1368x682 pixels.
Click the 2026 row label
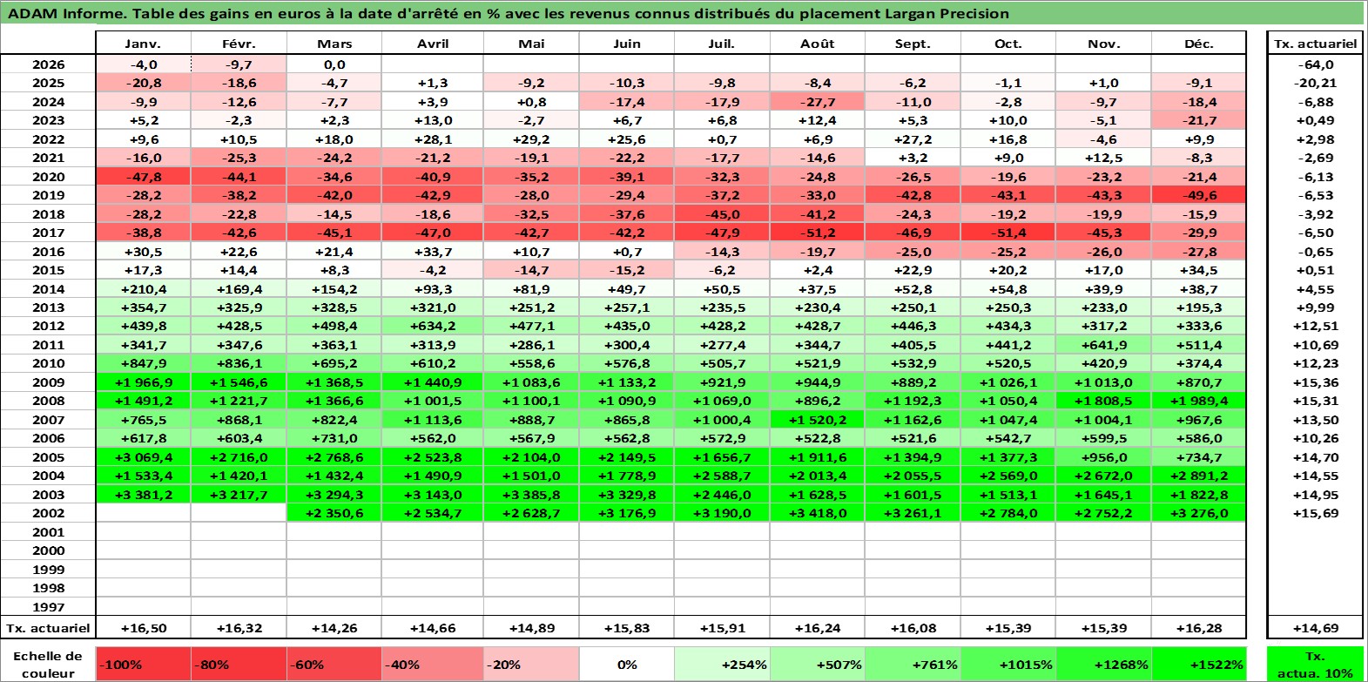48,64
